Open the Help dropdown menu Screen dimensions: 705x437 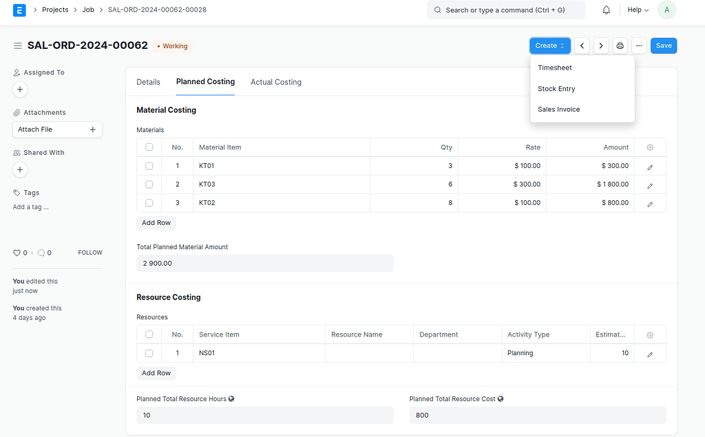pyautogui.click(x=637, y=10)
